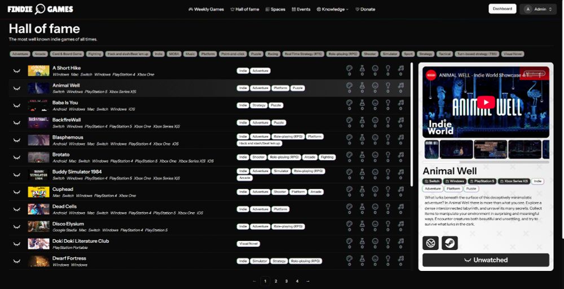Click the palette icon in Doki Doki Literature Club row
Screen dimensions: 564x289
click(x=349, y=241)
